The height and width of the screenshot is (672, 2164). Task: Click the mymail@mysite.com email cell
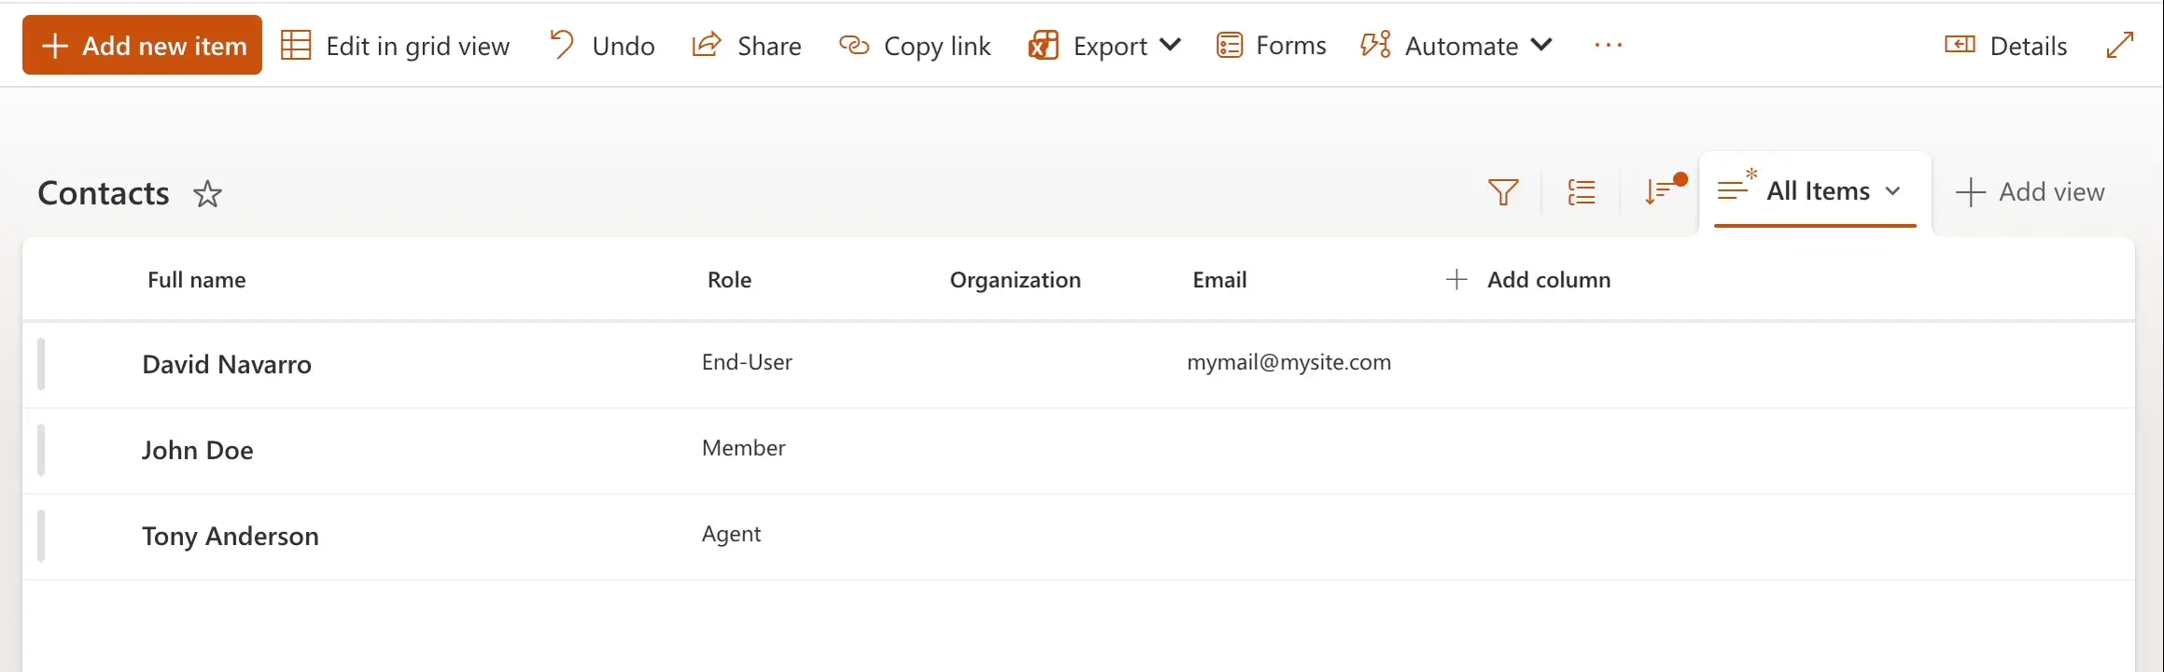point(1289,362)
